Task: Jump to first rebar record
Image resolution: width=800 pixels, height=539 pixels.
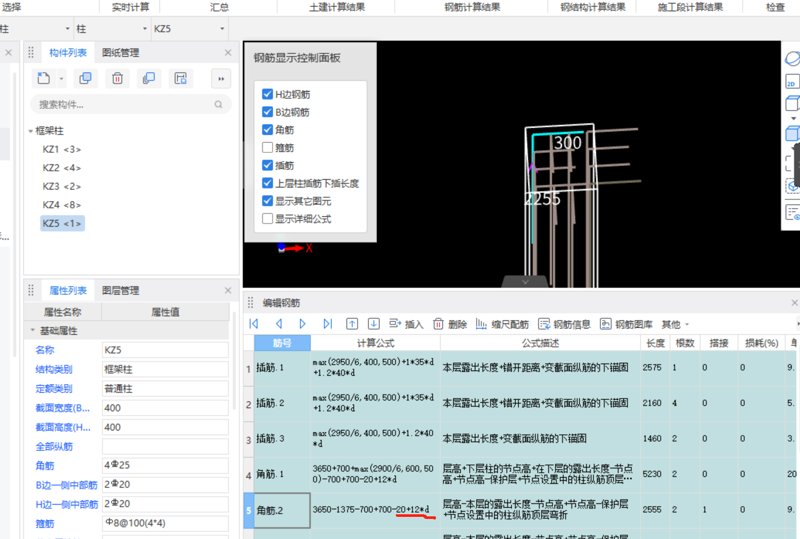Action: [254, 324]
